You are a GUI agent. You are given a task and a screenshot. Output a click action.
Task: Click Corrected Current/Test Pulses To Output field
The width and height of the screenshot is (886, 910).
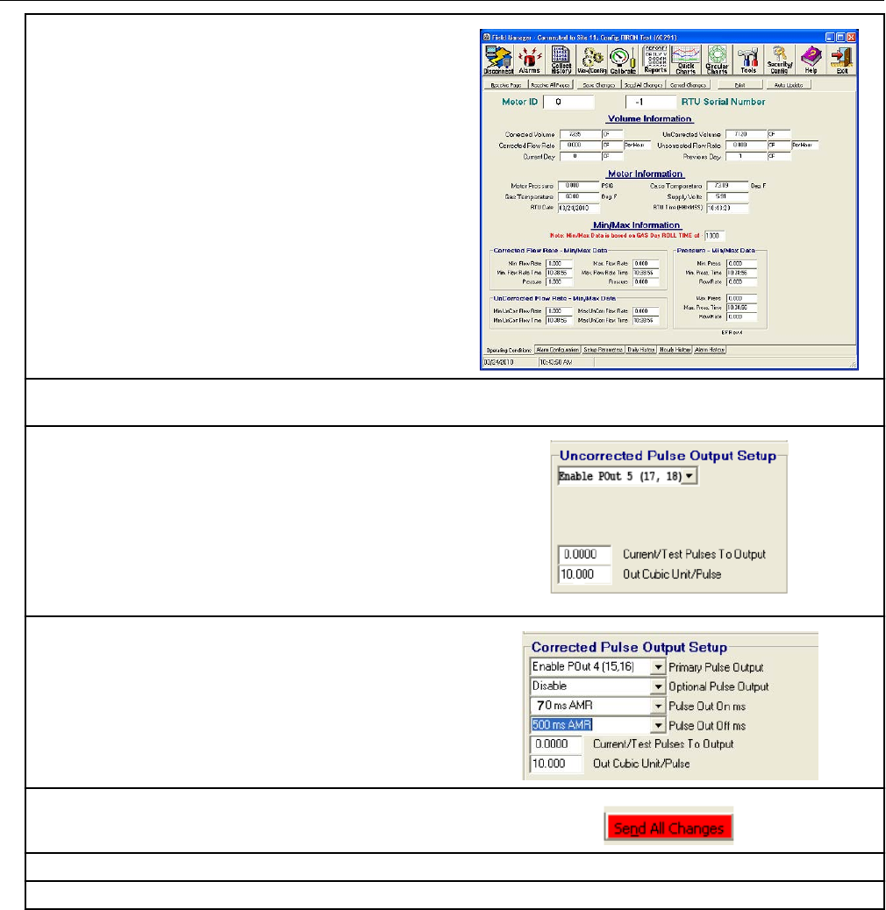[x=556, y=744]
